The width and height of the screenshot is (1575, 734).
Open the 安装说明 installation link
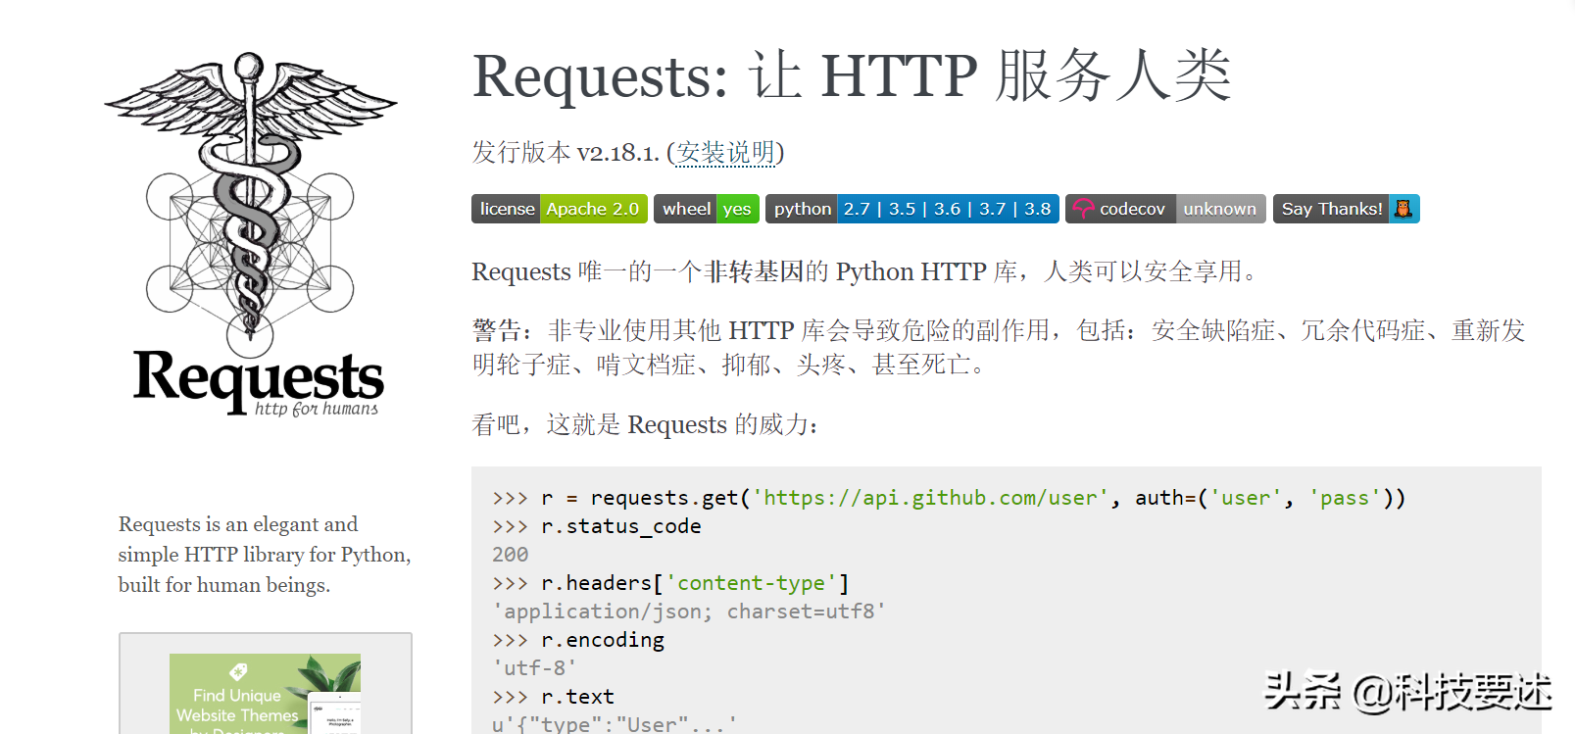pyautogui.click(x=725, y=152)
